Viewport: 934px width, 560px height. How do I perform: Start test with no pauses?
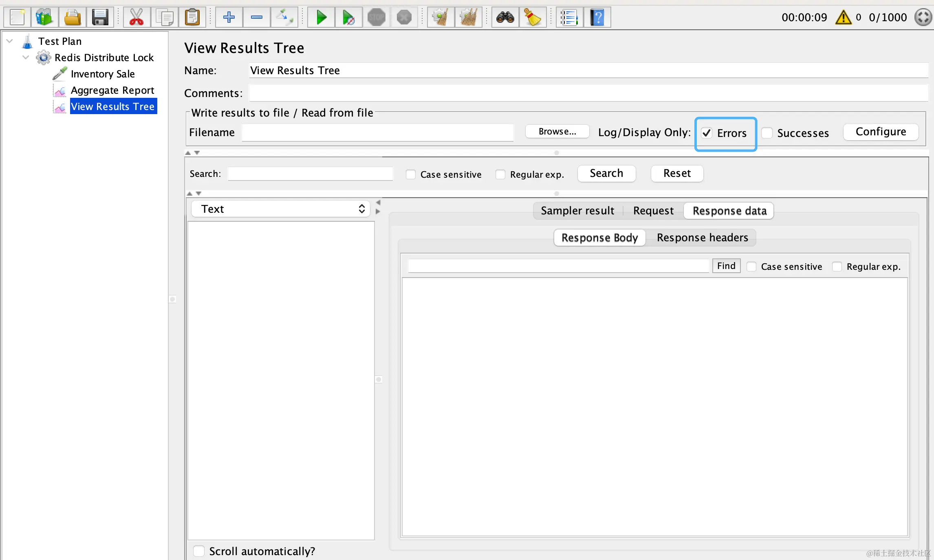[349, 18]
